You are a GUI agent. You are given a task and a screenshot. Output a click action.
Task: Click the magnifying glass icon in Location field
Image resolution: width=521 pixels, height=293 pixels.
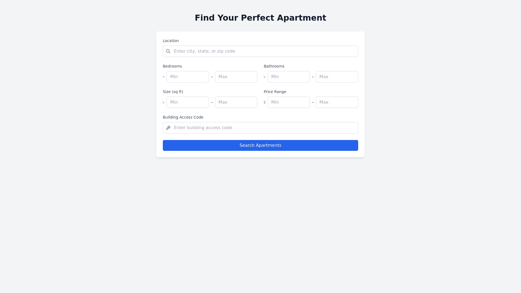[x=168, y=51]
